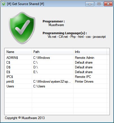Select the C$ share name

(x=8, y=62)
